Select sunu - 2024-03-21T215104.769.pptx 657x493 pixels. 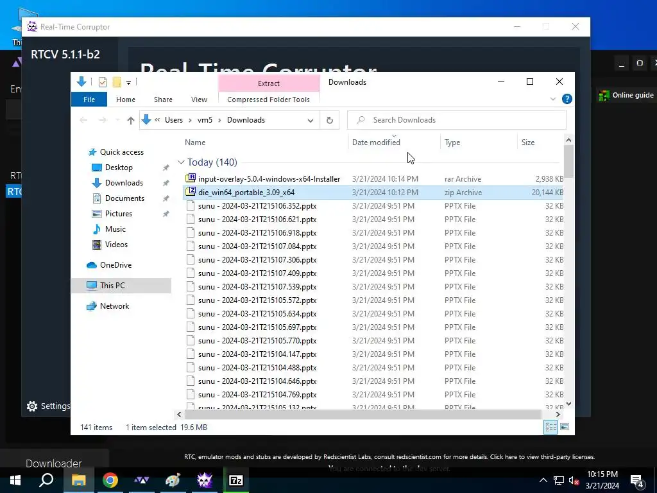(373, 395)
